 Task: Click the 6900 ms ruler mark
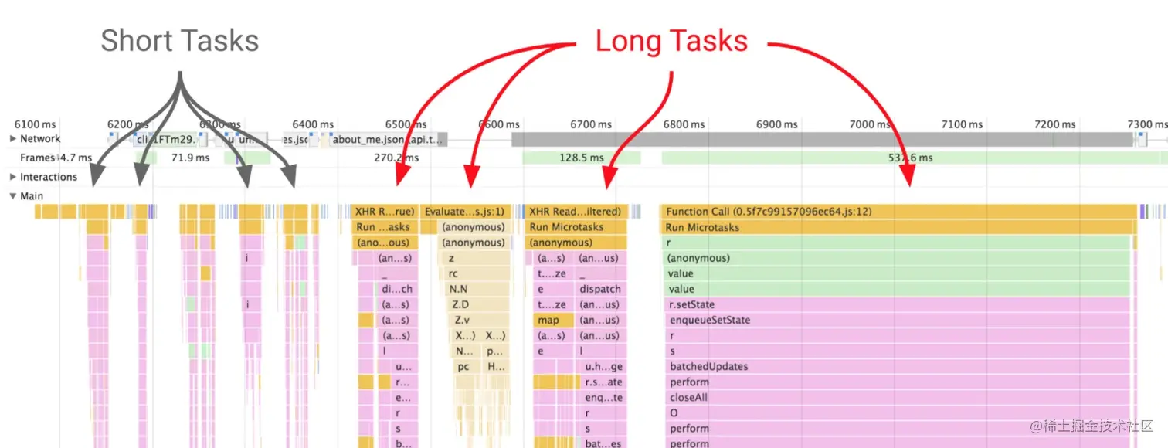tap(776, 124)
